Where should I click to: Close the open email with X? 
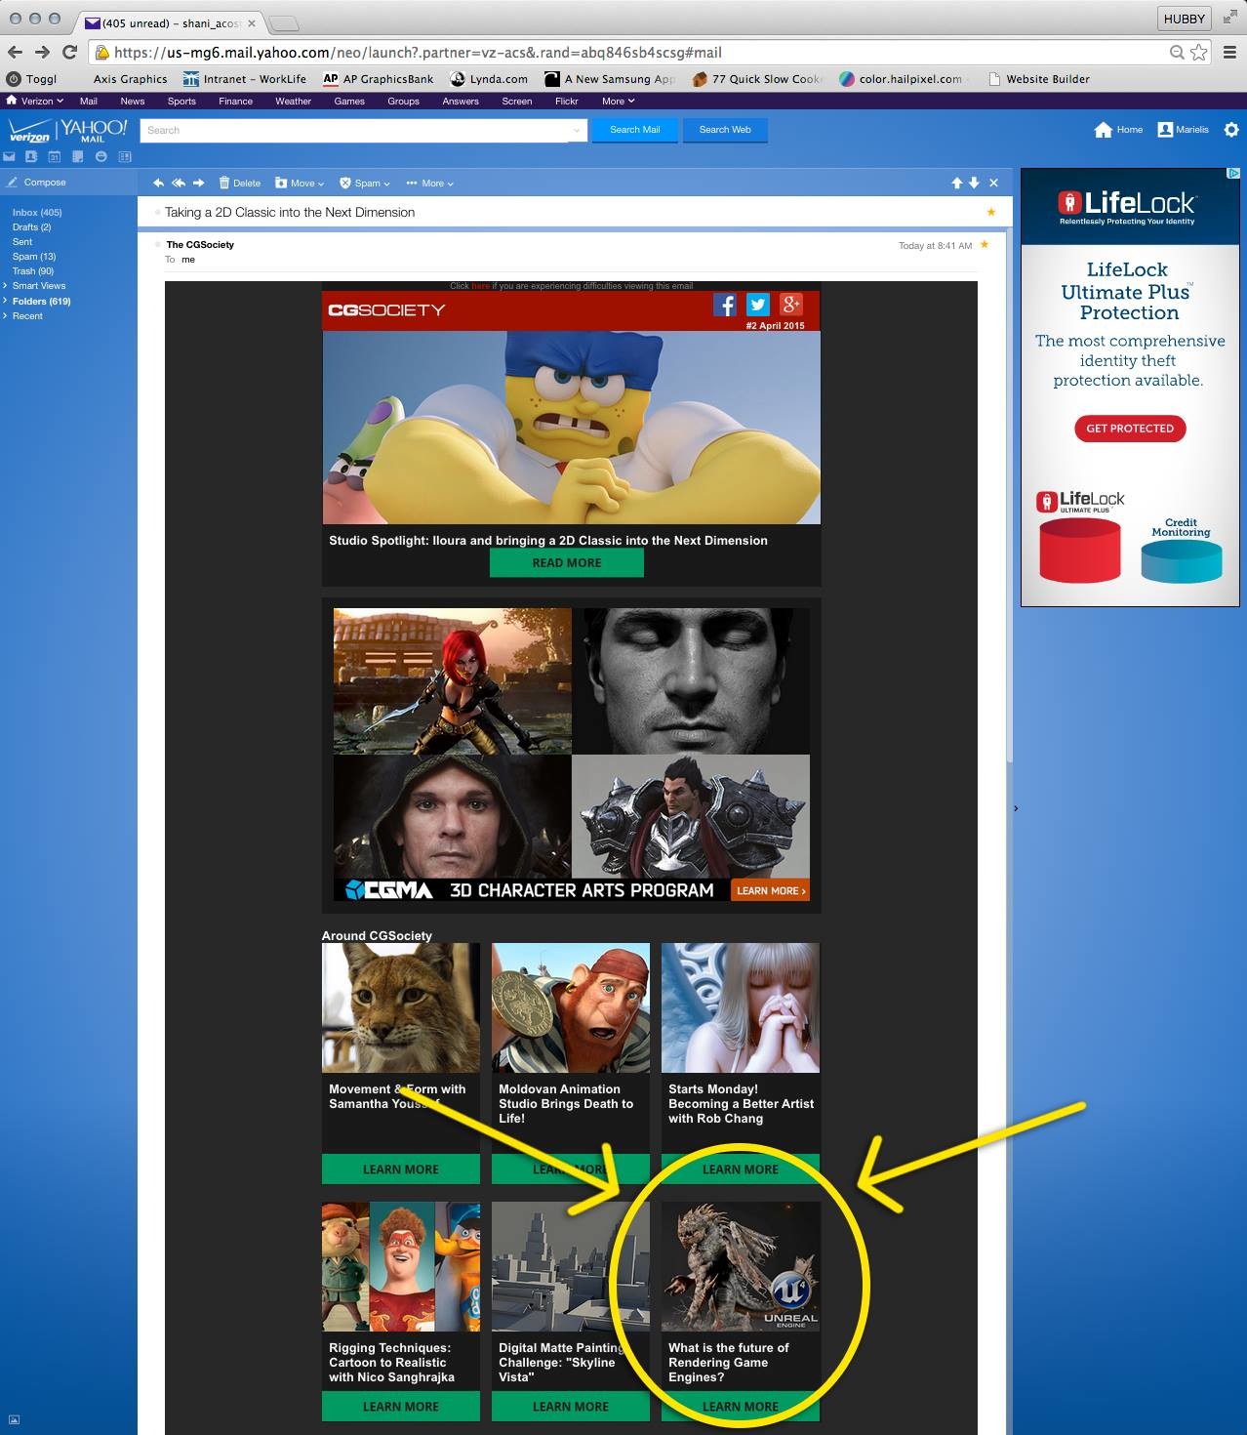point(993,183)
